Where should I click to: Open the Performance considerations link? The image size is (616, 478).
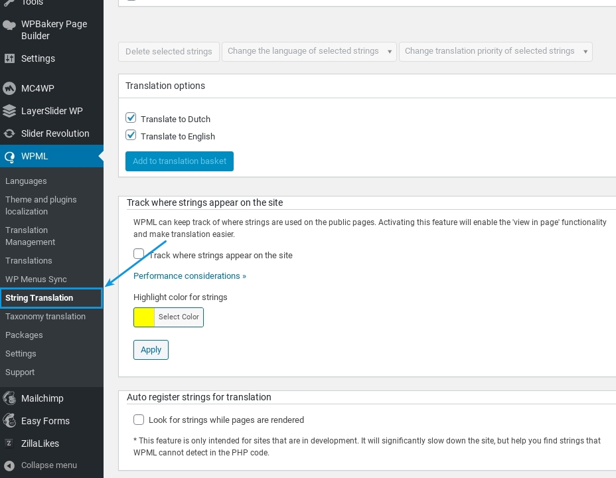click(189, 276)
